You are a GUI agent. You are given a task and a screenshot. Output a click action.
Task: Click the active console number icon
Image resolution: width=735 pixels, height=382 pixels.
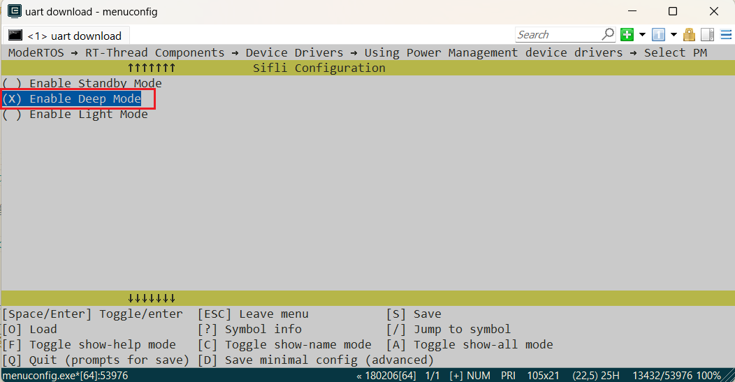[658, 34]
